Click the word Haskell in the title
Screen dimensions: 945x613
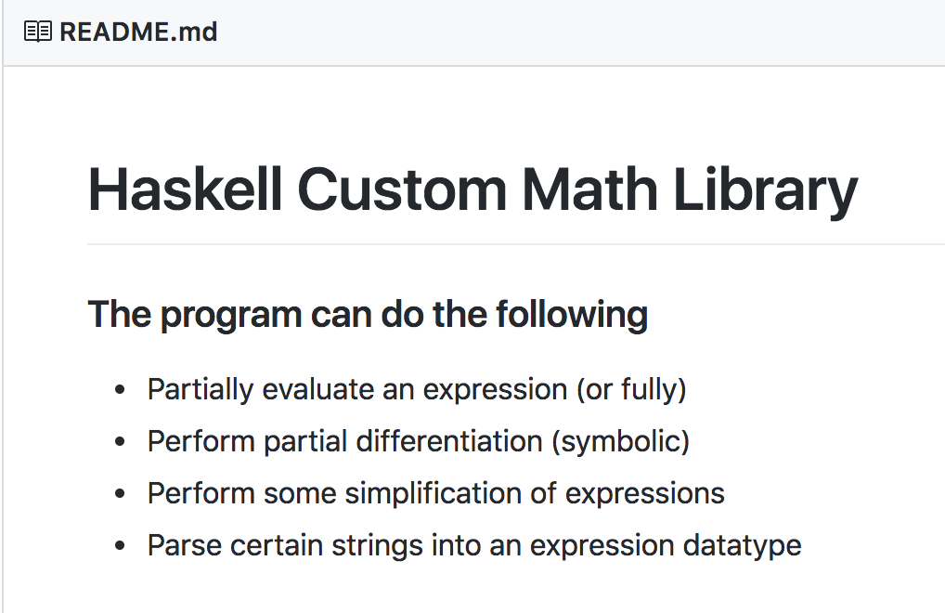(185, 189)
